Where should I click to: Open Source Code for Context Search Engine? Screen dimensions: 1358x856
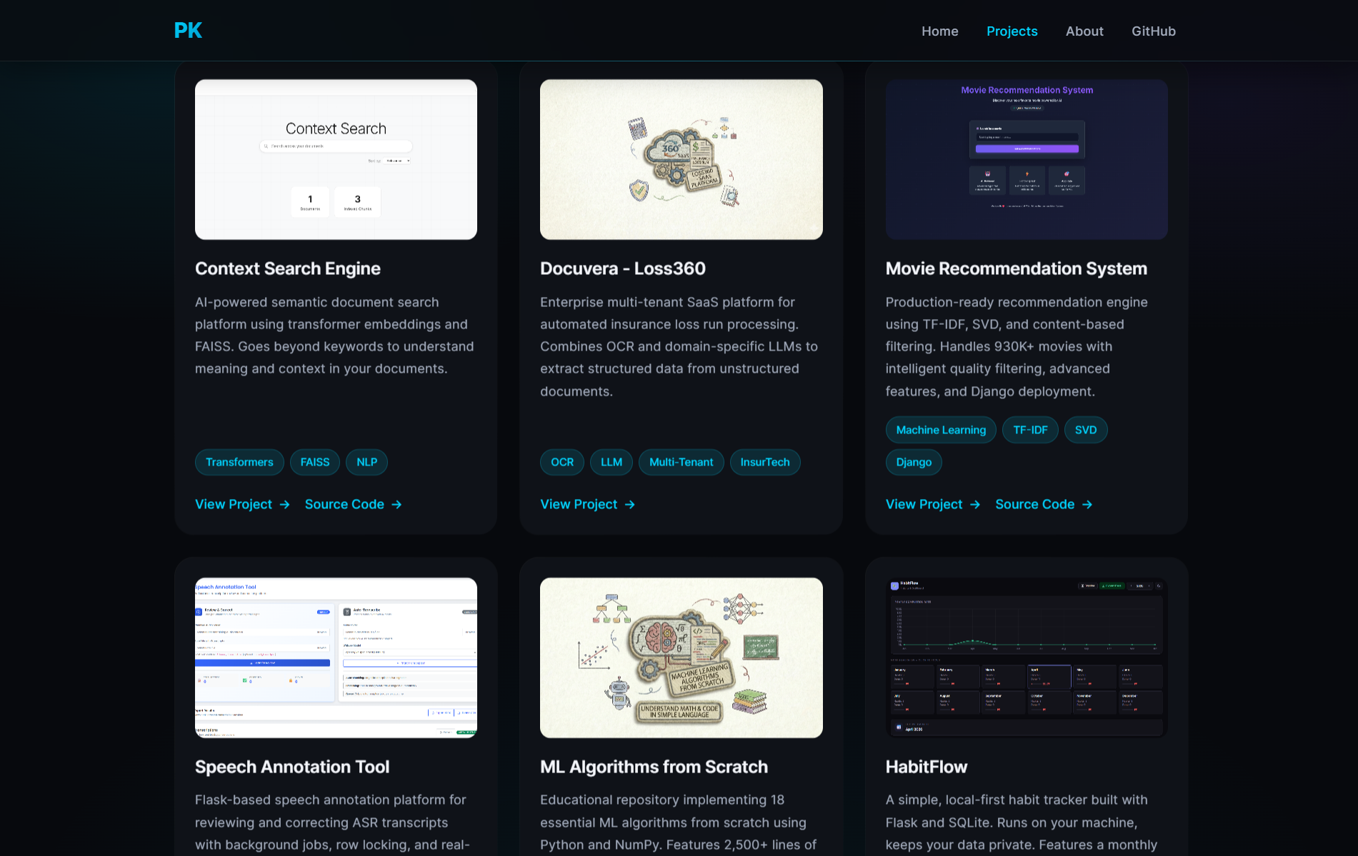353,504
